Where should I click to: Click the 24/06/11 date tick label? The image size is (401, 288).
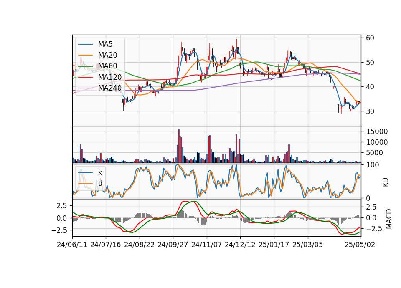coord(72,245)
